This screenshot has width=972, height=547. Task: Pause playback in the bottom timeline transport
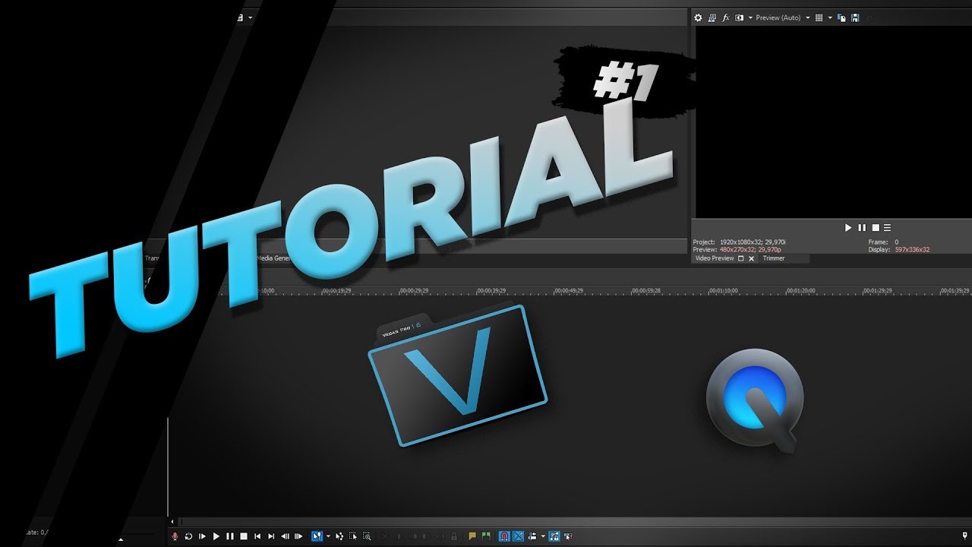coord(230,536)
